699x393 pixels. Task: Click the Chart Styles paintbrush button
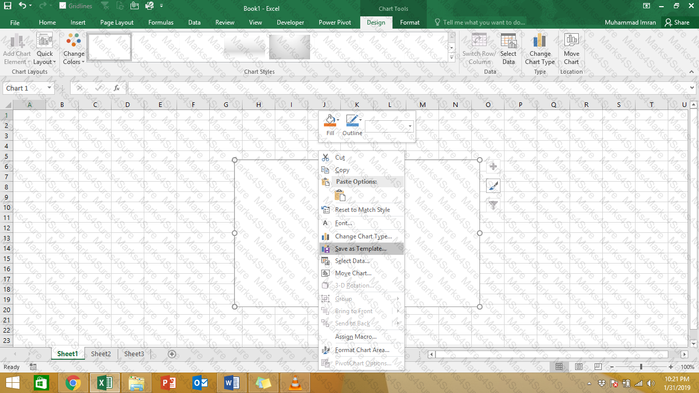pos(493,186)
